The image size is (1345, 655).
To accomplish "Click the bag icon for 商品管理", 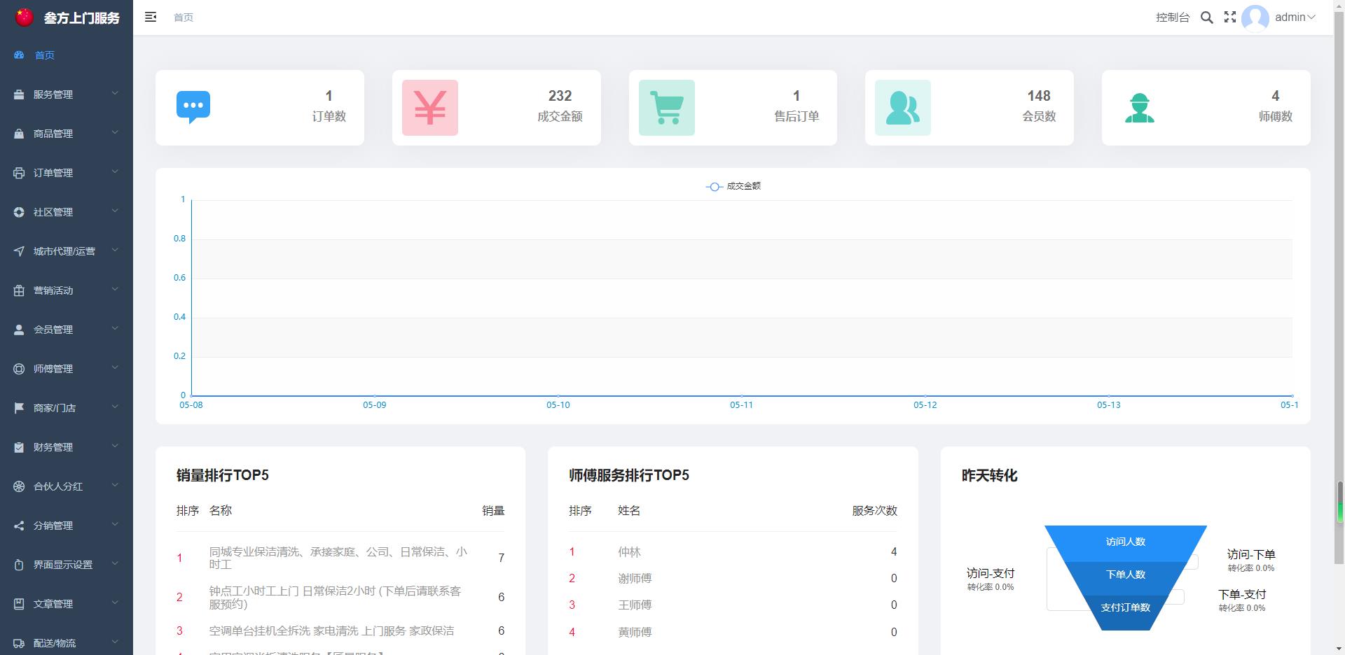I will coord(19,134).
